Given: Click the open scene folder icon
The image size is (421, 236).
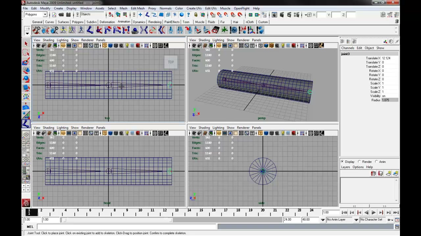Looking at the screenshot, I should point(61,15).
